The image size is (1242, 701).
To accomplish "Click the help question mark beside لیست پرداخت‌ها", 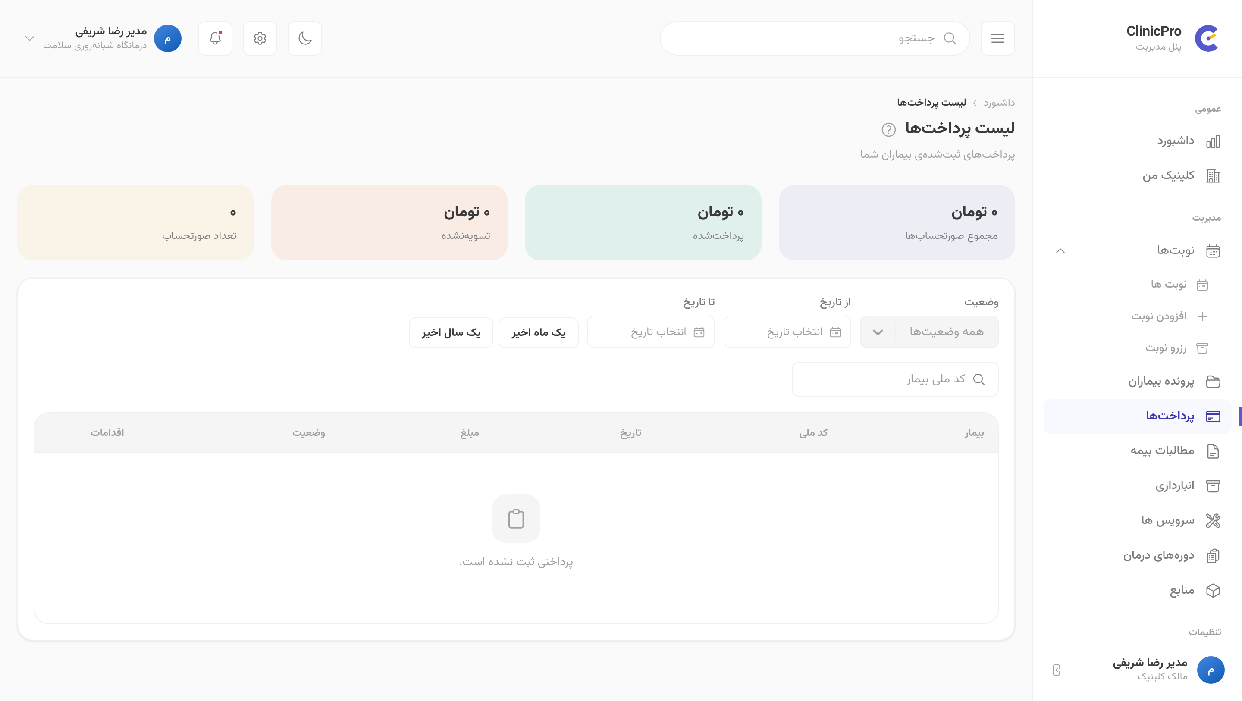I will [x=888, y=129].
